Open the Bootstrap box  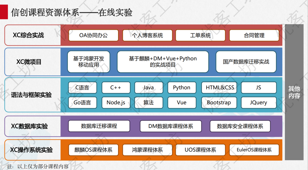coord(219,103)
